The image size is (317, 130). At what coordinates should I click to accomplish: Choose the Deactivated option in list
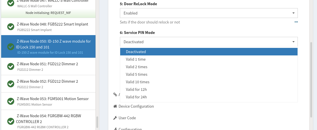pyautogui.click(x=136, y=52)
